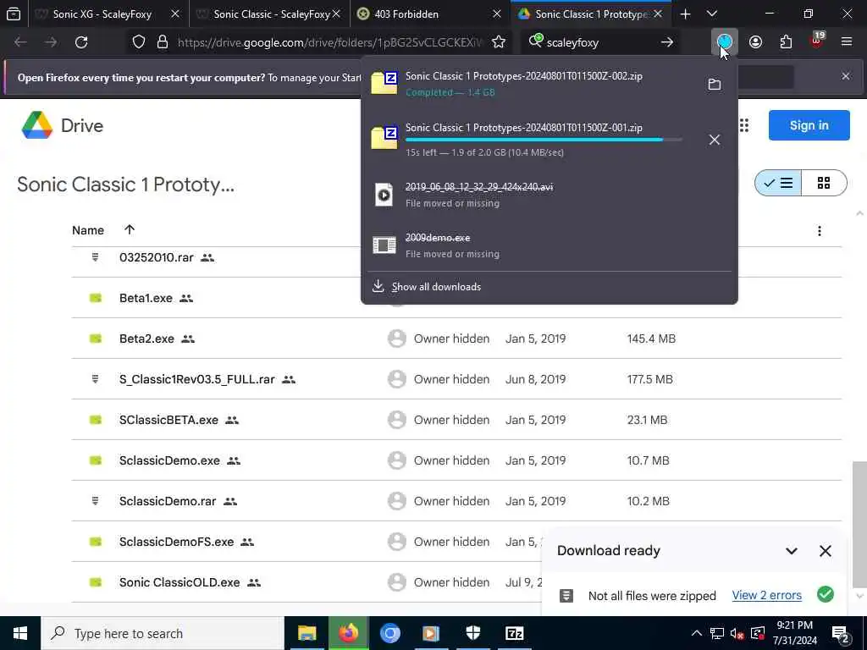867x650 pixels.
Task: Open the list all tabs dropdown
Action: point(712,14)
